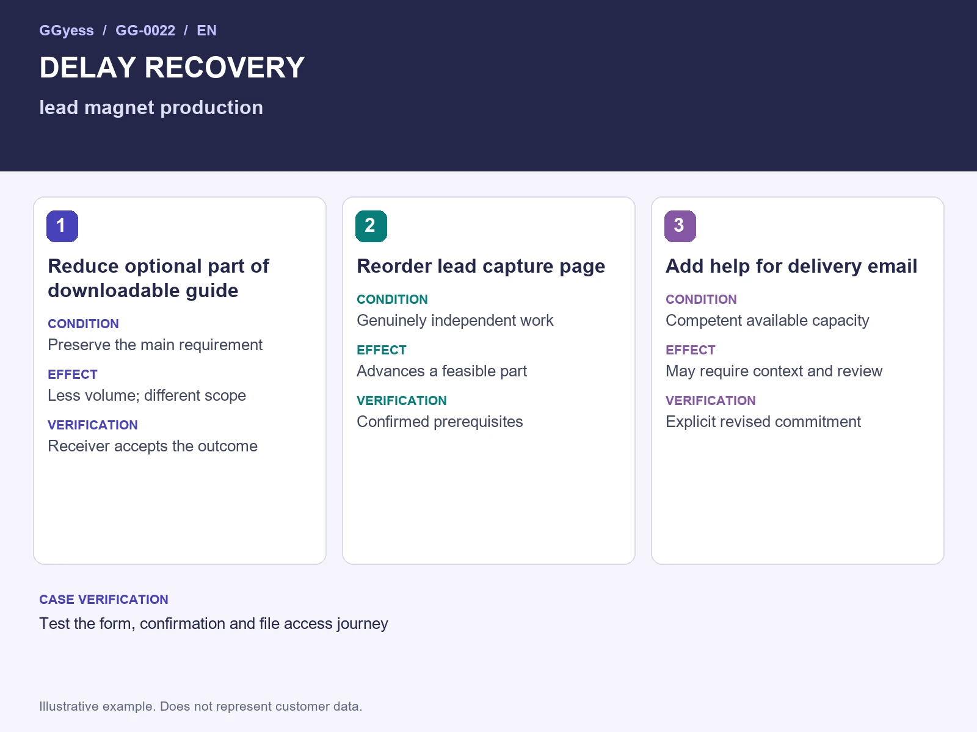Image resolution: width=977 pixels, height=732 pixels.
Task: Click the EN language breadcrumb
Action: (x=206, y=30)
